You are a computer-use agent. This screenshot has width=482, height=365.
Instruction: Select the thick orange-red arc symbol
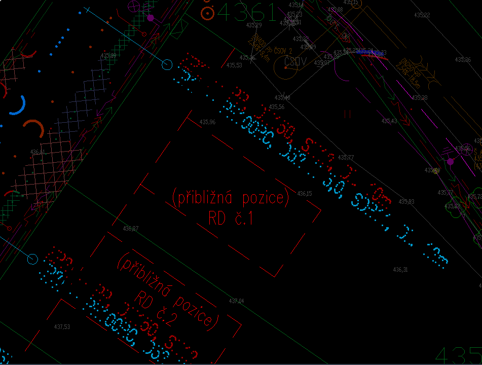[x=34, y=127]
